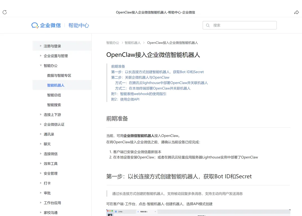Click the share arrow icon

point(297,12)
